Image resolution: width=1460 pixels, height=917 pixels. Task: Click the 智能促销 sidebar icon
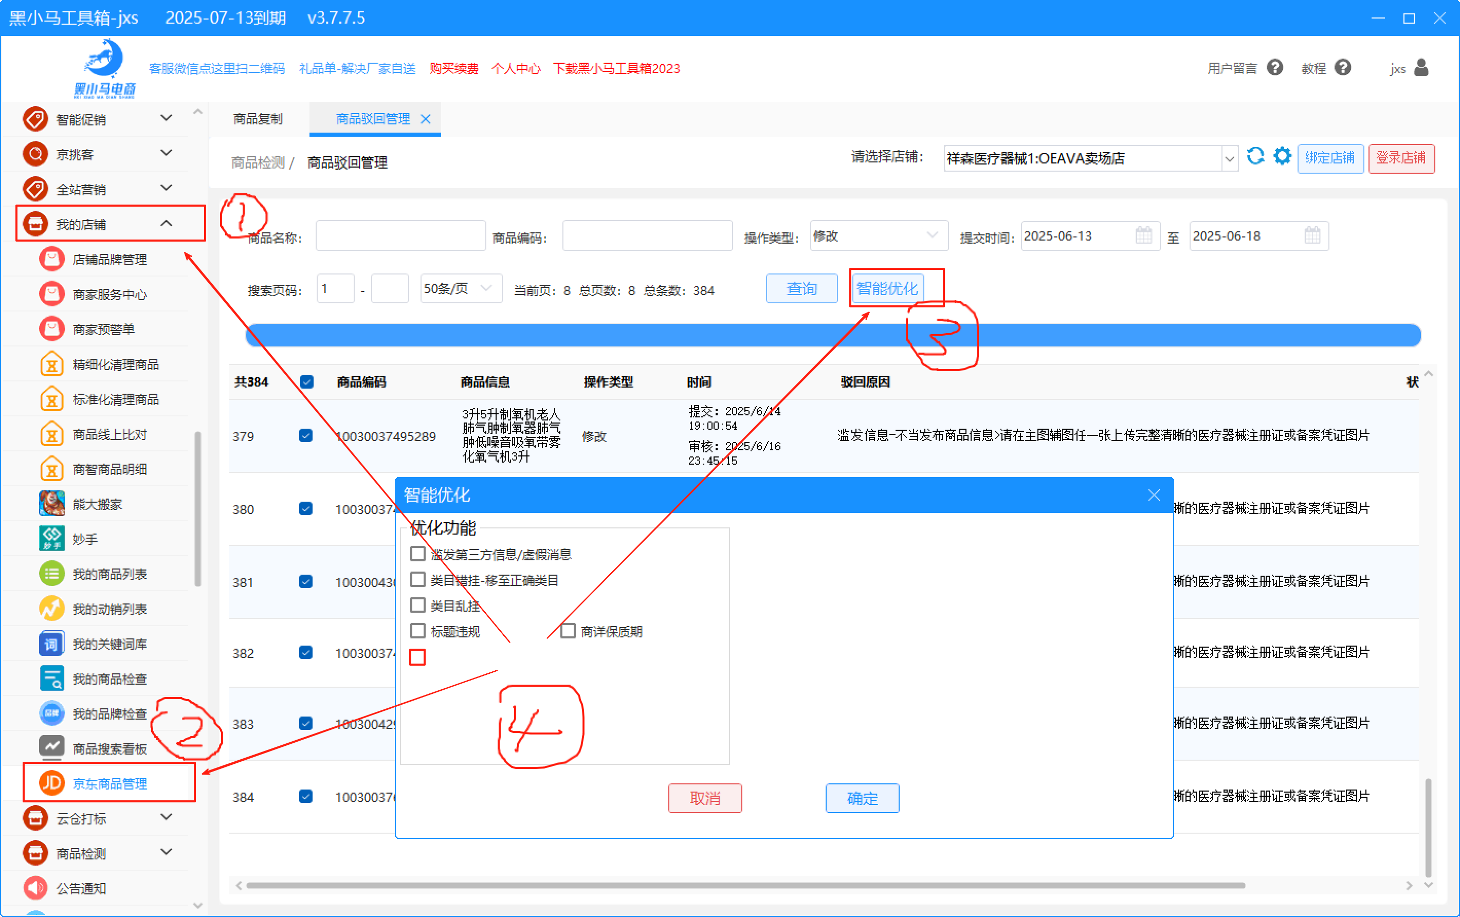click(35, 119)
